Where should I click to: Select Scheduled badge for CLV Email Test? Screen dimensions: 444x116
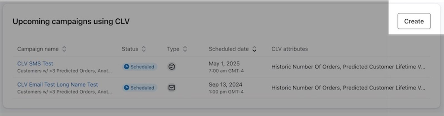click(x=140, y=88)
